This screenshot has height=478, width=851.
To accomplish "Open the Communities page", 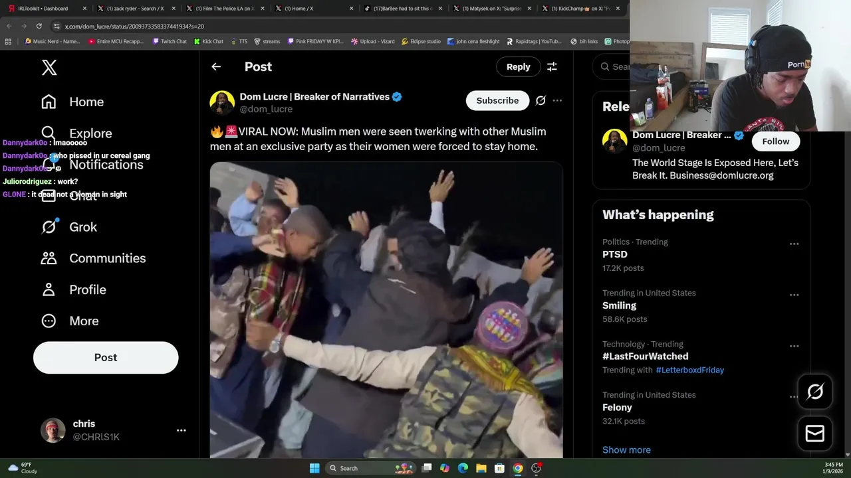I will (x=93, y=258).
